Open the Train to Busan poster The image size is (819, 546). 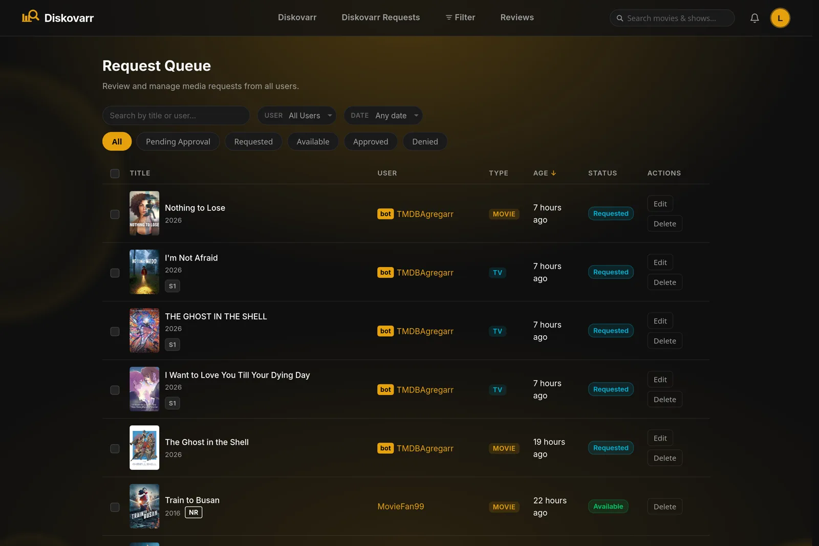coord(144,506)
